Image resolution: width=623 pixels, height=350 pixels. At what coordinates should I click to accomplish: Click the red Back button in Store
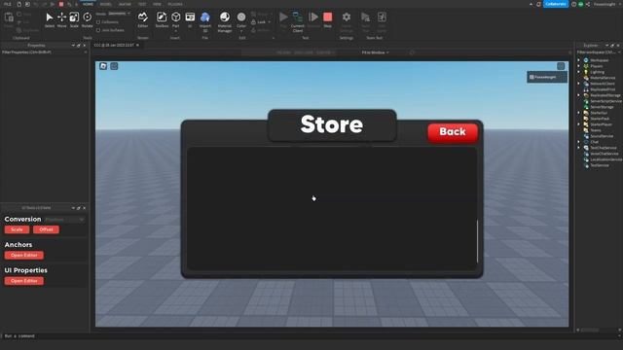(453, 132)
